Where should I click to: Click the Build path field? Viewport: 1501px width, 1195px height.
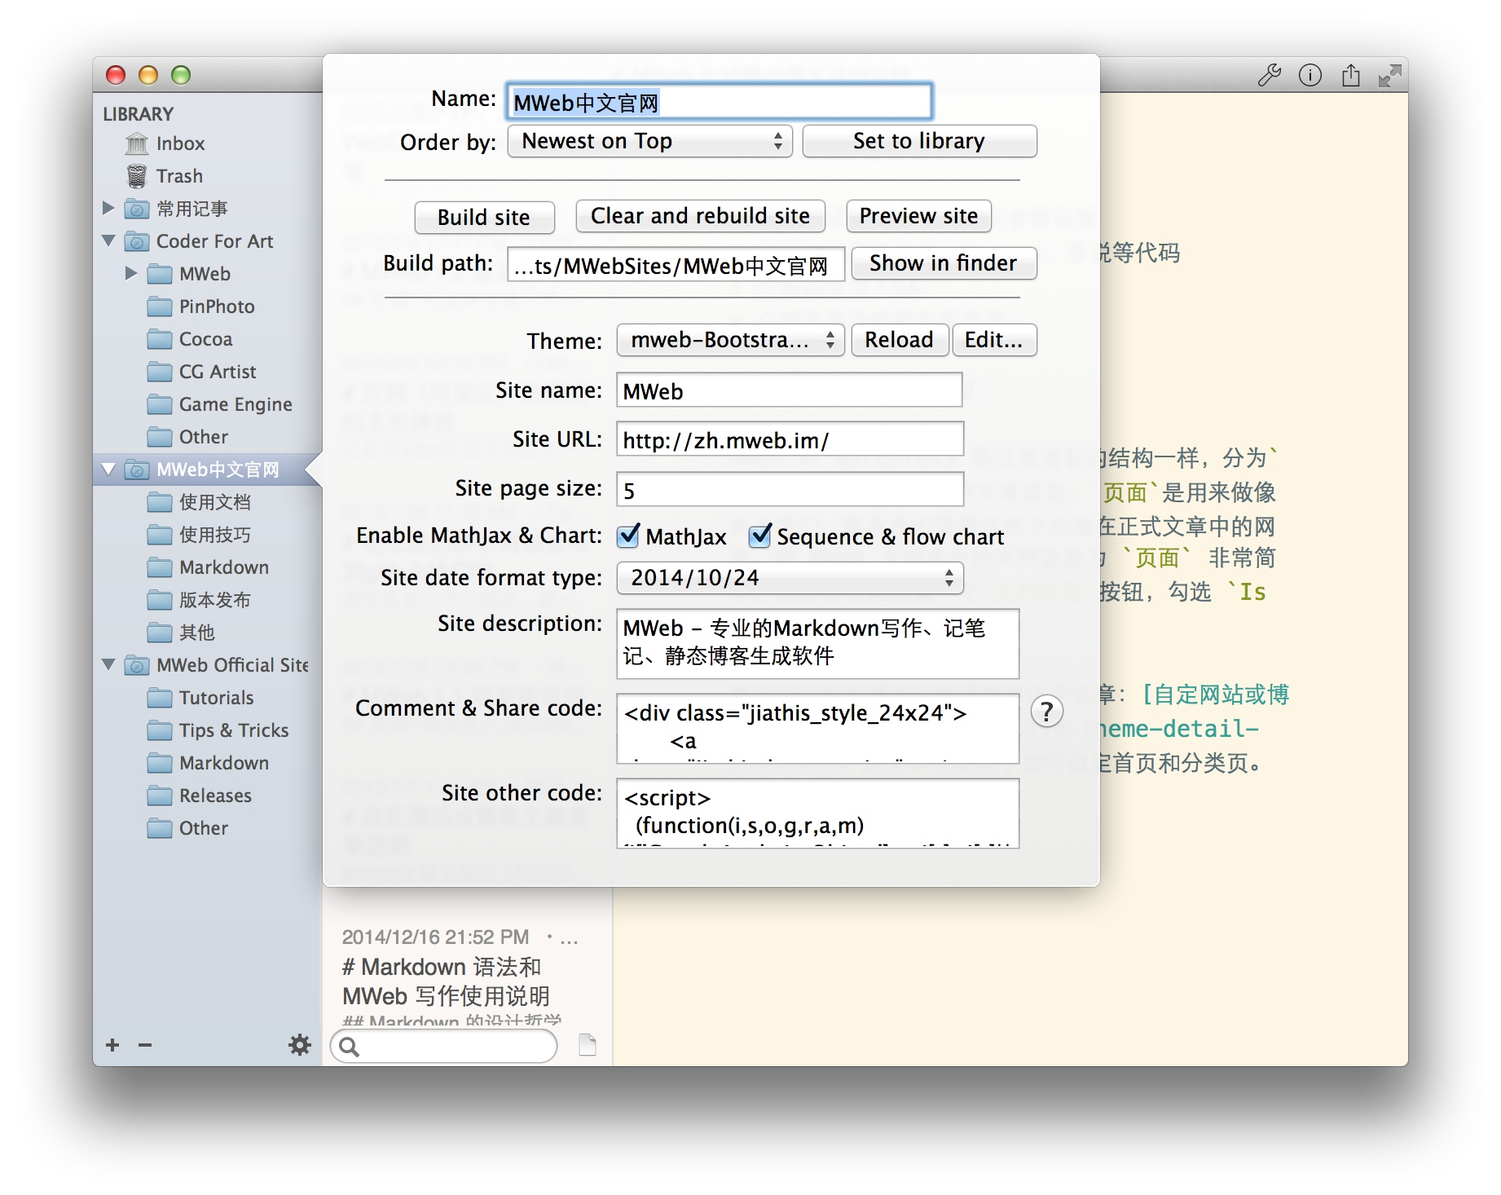click(x=676, y=265)
